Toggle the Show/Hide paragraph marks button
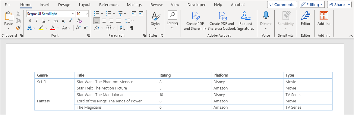Screen dimensions: 354x115 coord(132,28)
